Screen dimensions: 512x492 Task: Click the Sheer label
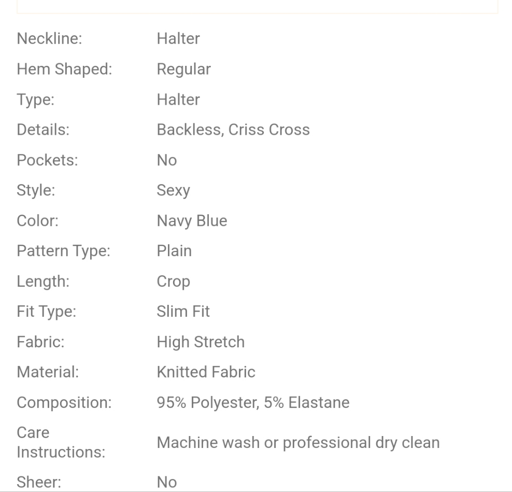pos(39,482)
